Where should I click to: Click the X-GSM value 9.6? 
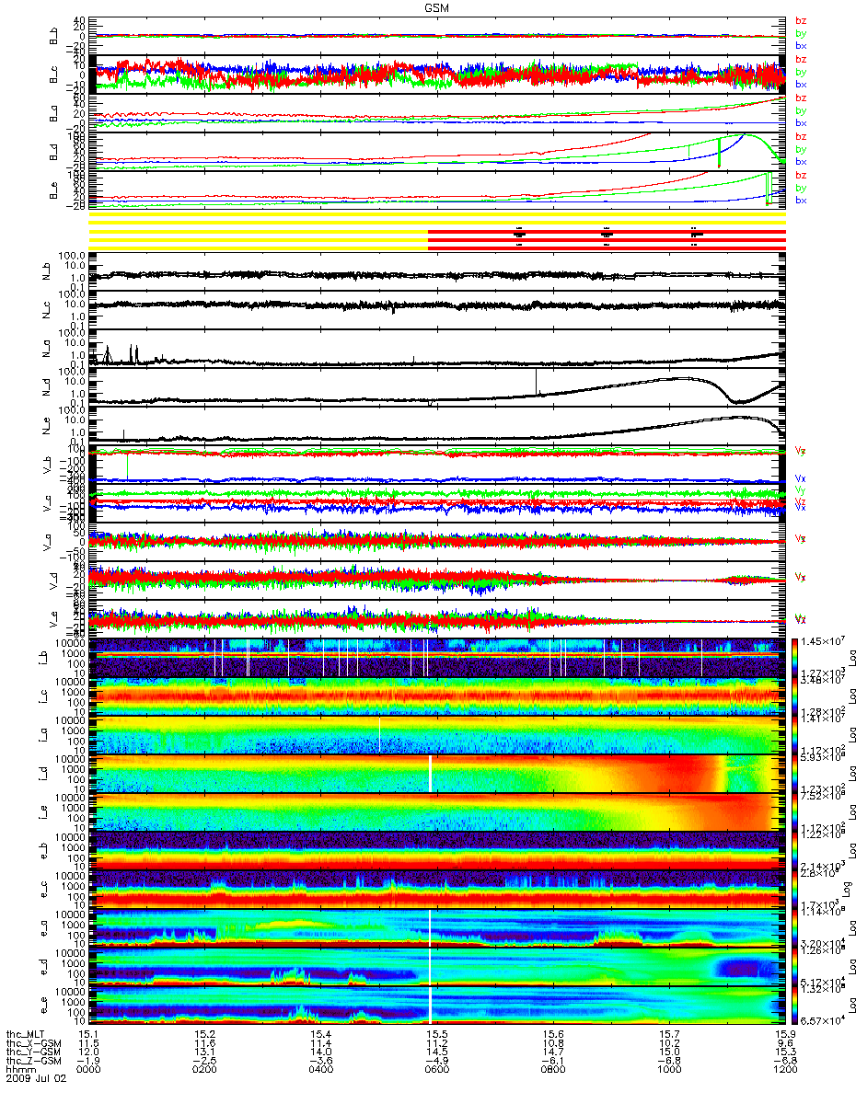[x=784, y=1044]
